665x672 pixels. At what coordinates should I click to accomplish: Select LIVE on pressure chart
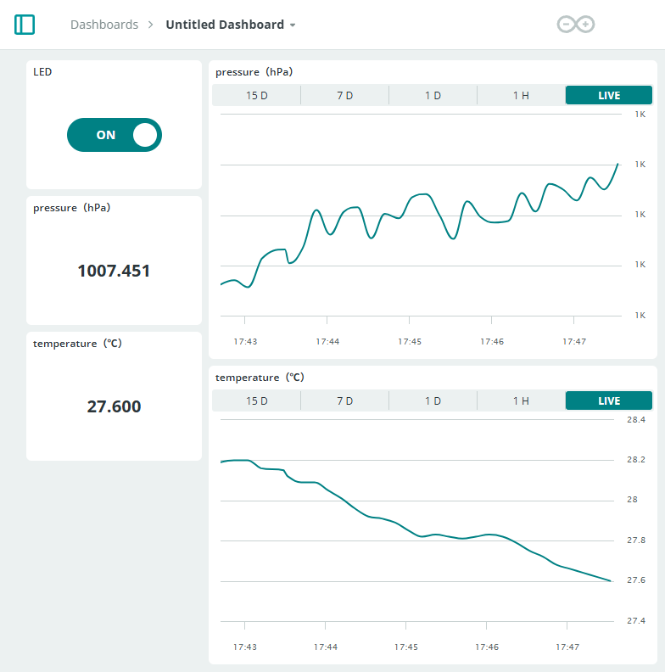click(609, 95)
